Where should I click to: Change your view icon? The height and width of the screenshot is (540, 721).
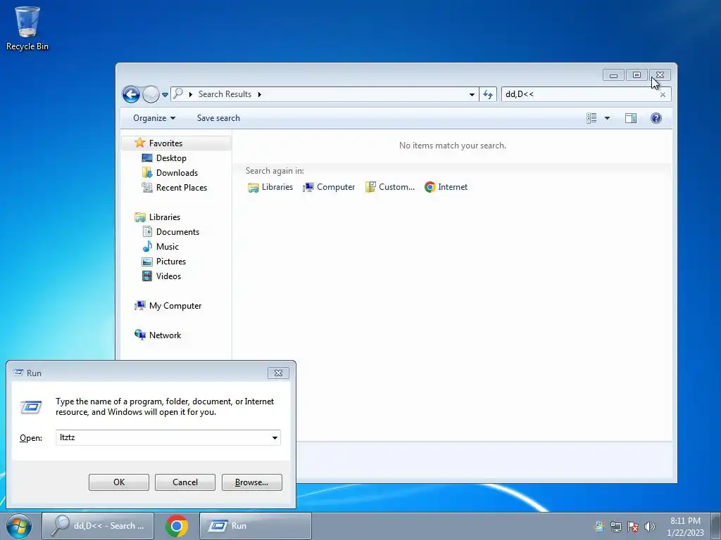tap(591, 118)
